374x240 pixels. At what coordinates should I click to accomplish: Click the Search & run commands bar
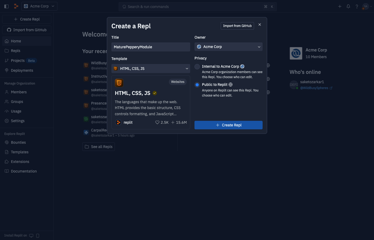coord(198,7)
